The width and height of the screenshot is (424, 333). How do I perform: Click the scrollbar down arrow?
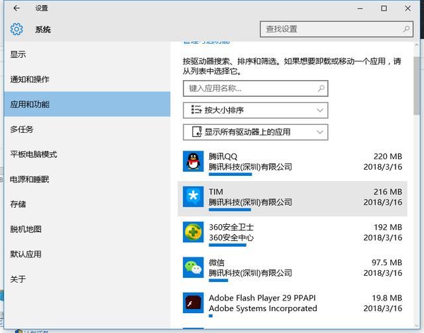(417, 326)
